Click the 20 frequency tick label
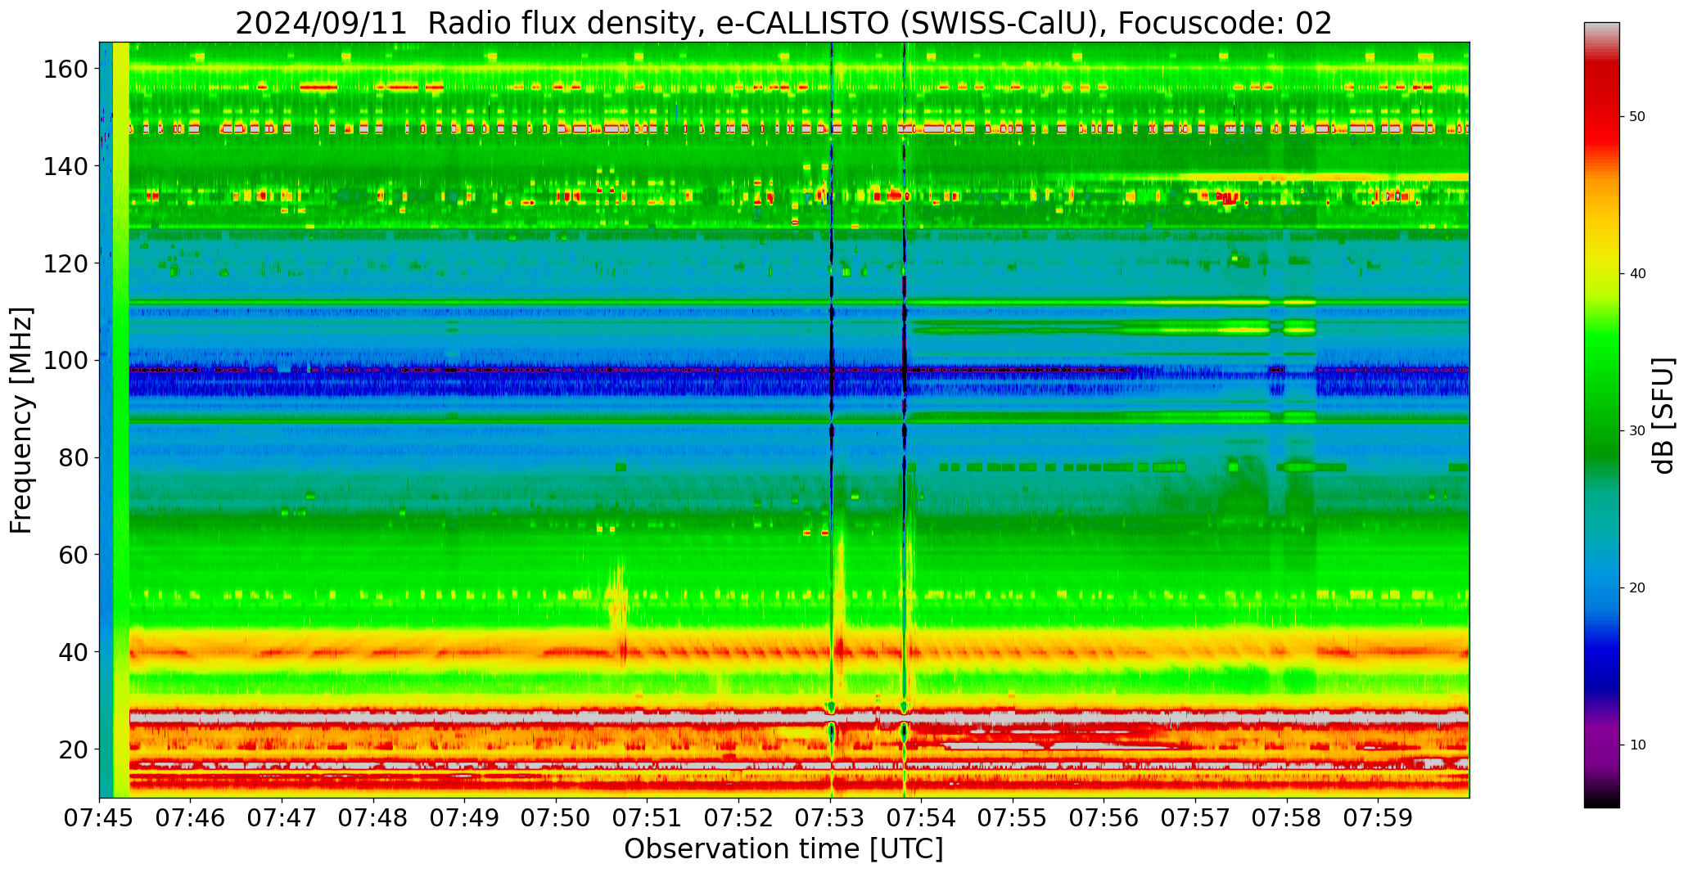 coord(73,749)
